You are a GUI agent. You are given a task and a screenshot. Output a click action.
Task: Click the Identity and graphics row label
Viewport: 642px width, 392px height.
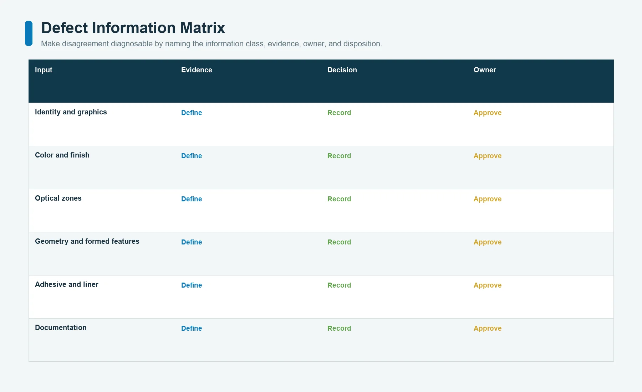point(71,112)
